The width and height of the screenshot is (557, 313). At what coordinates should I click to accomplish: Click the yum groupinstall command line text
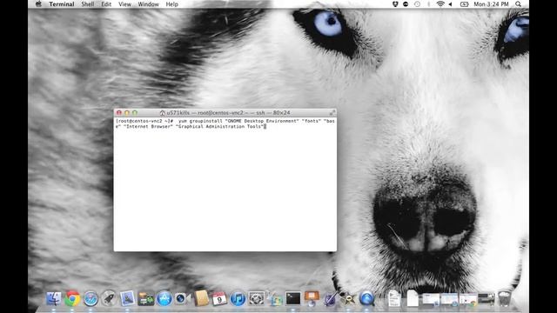tap(225, 123)
